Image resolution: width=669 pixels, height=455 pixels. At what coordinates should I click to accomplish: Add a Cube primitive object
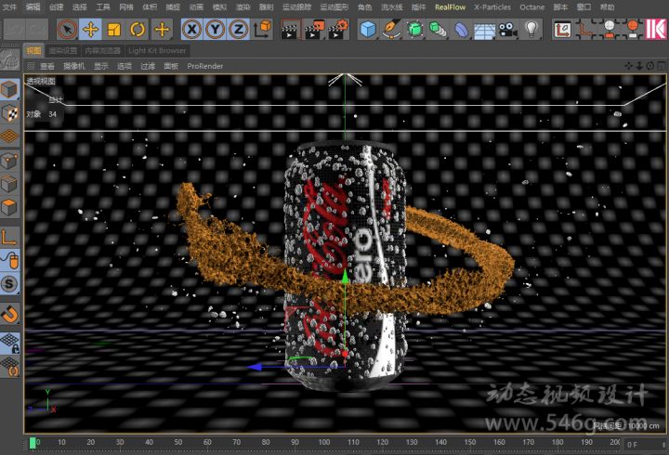(368, 29)
